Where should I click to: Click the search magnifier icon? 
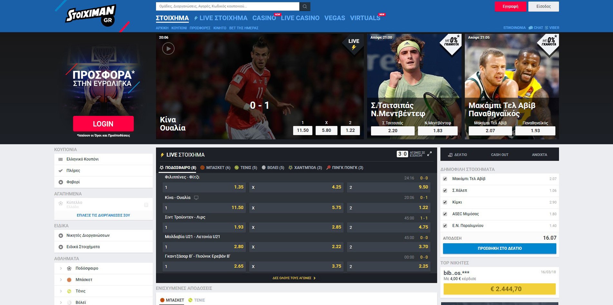point(305,6)
